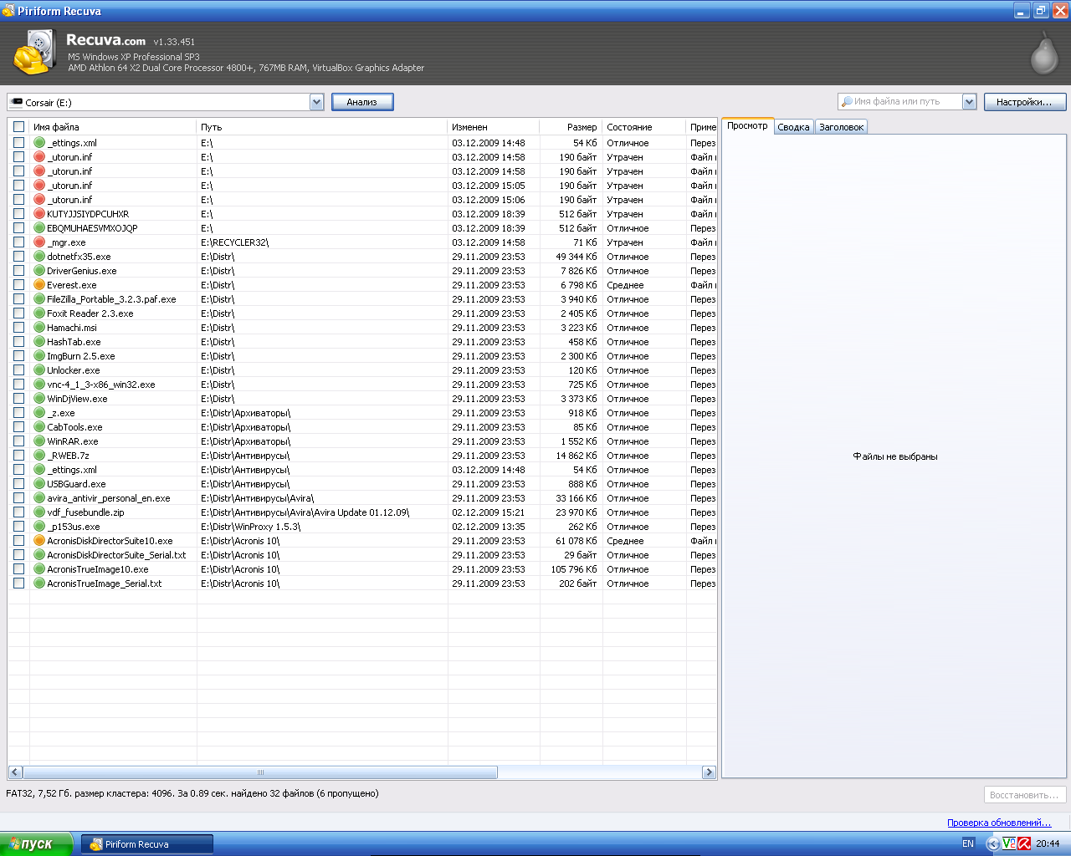Select the HashTab.exe file name

74,342
